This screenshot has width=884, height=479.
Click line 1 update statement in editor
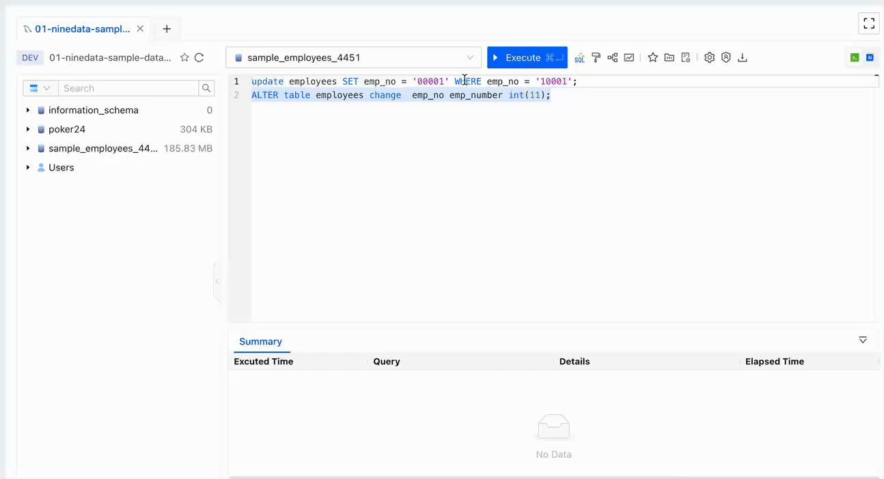414,82
